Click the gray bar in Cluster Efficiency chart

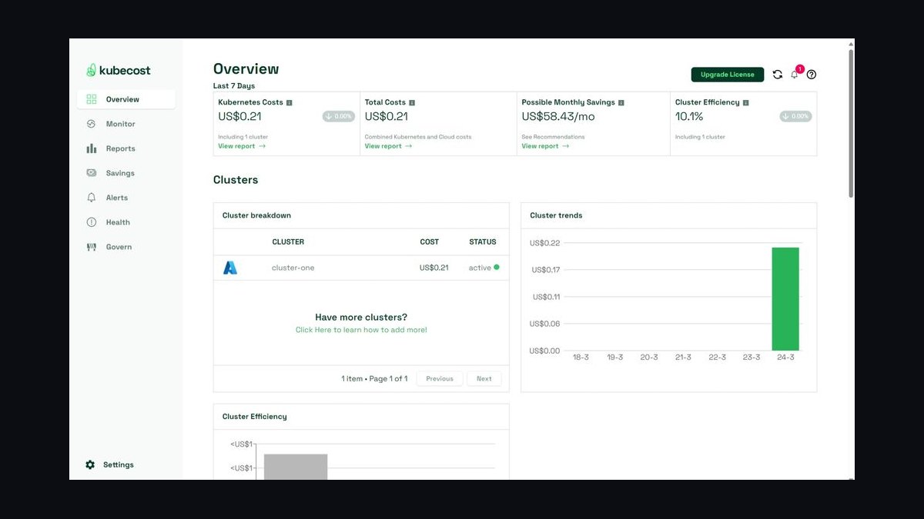[x=296, y=467]
